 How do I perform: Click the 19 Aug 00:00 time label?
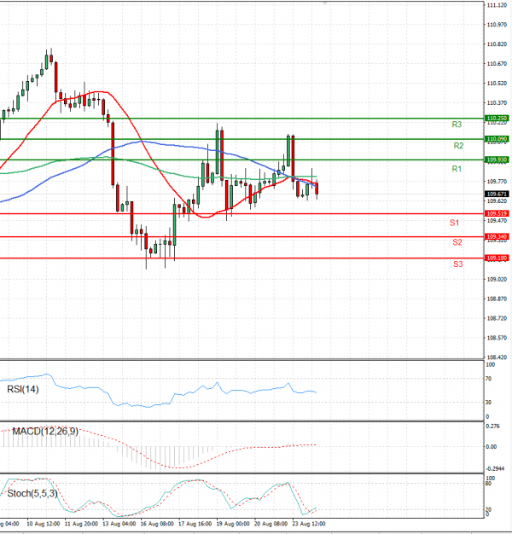pyautogui.click(x=233, y=524)
